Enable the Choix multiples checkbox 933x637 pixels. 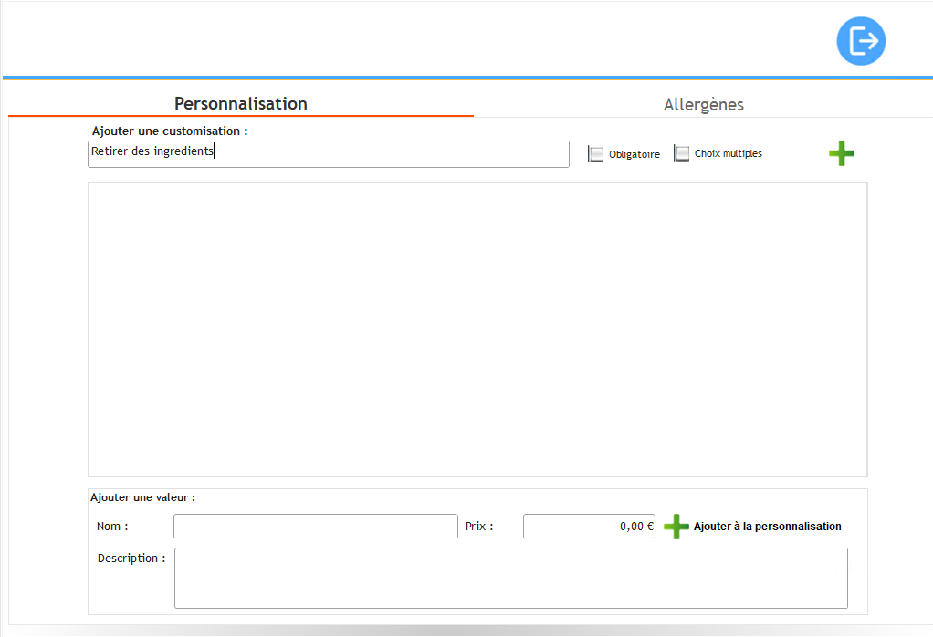pyautogui.click(x=682, y=153)
